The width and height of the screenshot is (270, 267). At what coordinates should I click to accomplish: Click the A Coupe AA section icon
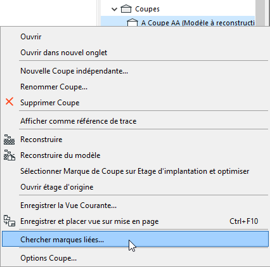pos(132,22)
